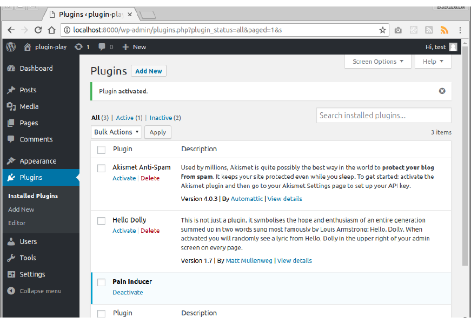Click the Apply button
Screen dimensions: 471x324
click(x=158, y=132)
